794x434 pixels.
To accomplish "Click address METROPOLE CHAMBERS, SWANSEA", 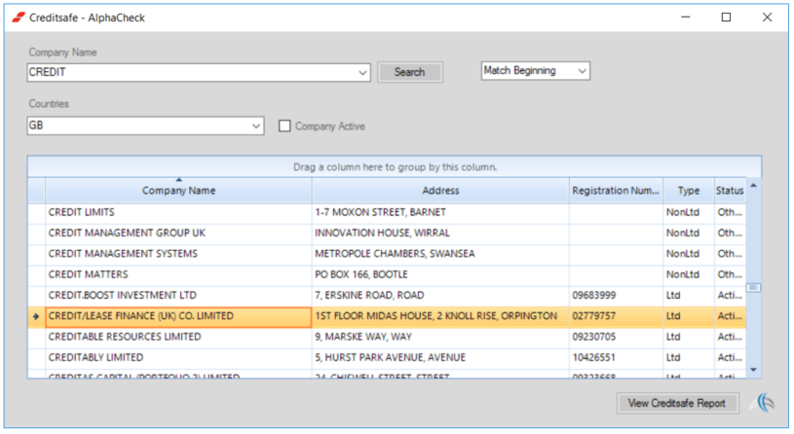I will (x=395, y=254).
